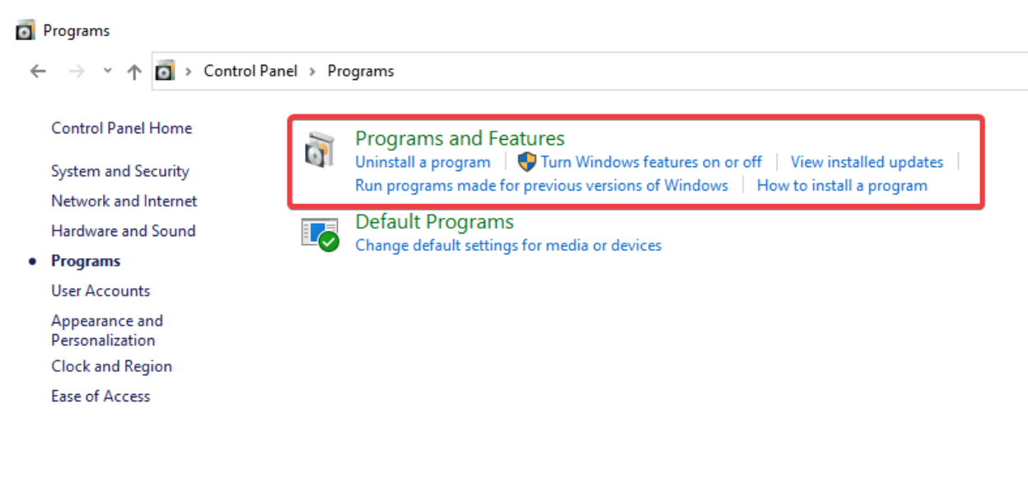Image resolution: width=1028 pixels, height=487 pixels.
Task: Go to Network and Internet category
Action: pyautogui.click(x=124, y=201)
